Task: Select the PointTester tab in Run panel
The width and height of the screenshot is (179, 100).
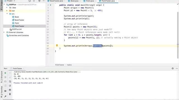Action: (x=17, y=68)
